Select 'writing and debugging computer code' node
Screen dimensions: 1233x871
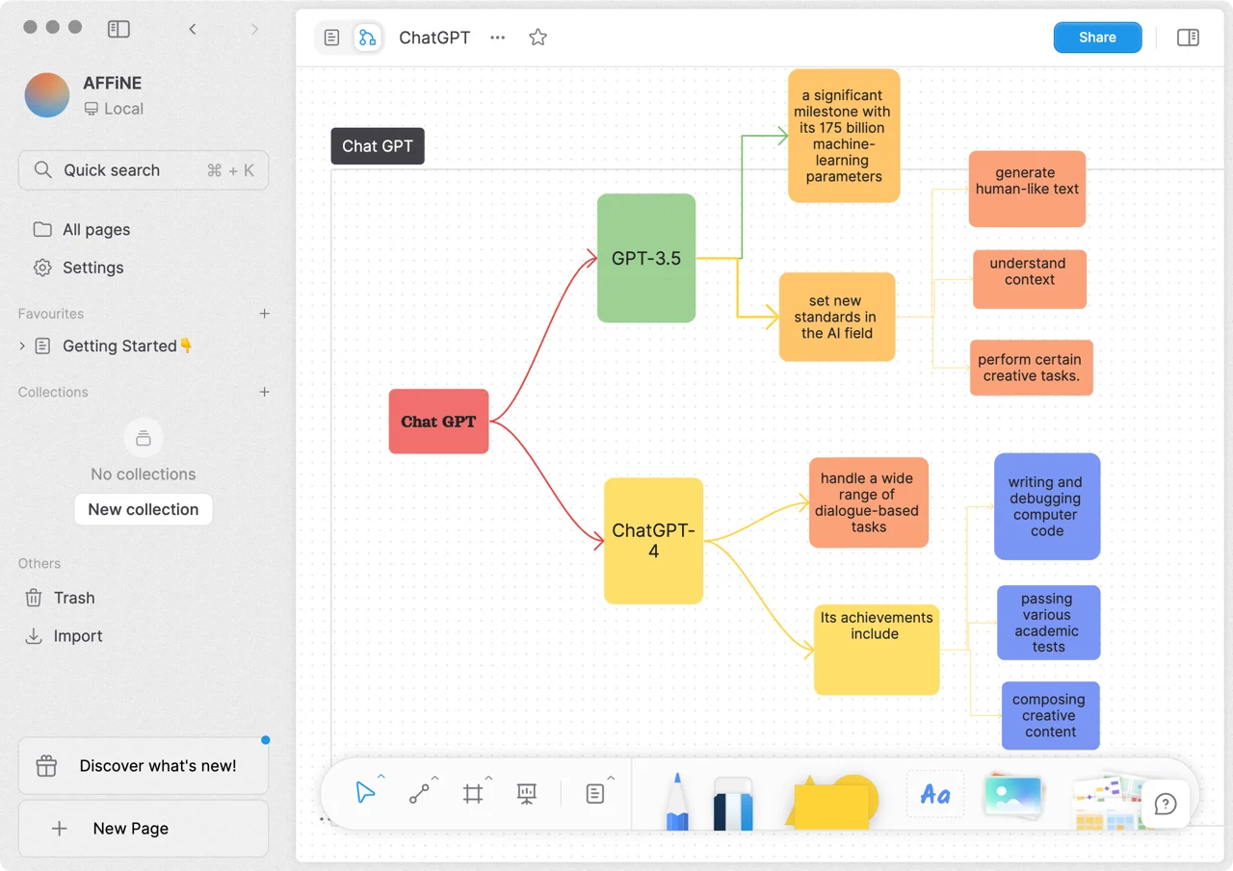(1046, 506)
